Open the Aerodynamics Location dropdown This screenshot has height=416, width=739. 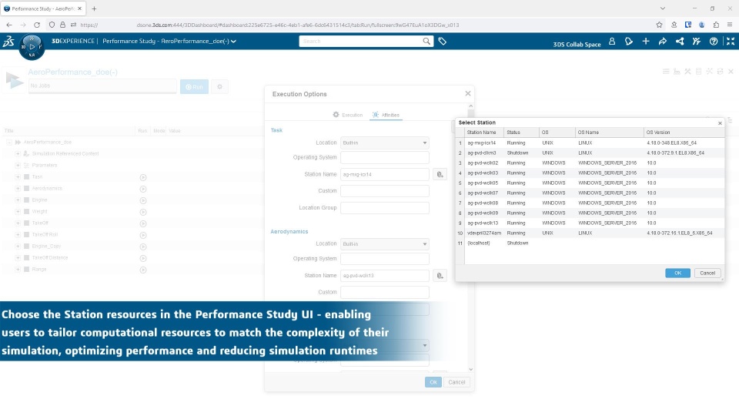point(385,244)
